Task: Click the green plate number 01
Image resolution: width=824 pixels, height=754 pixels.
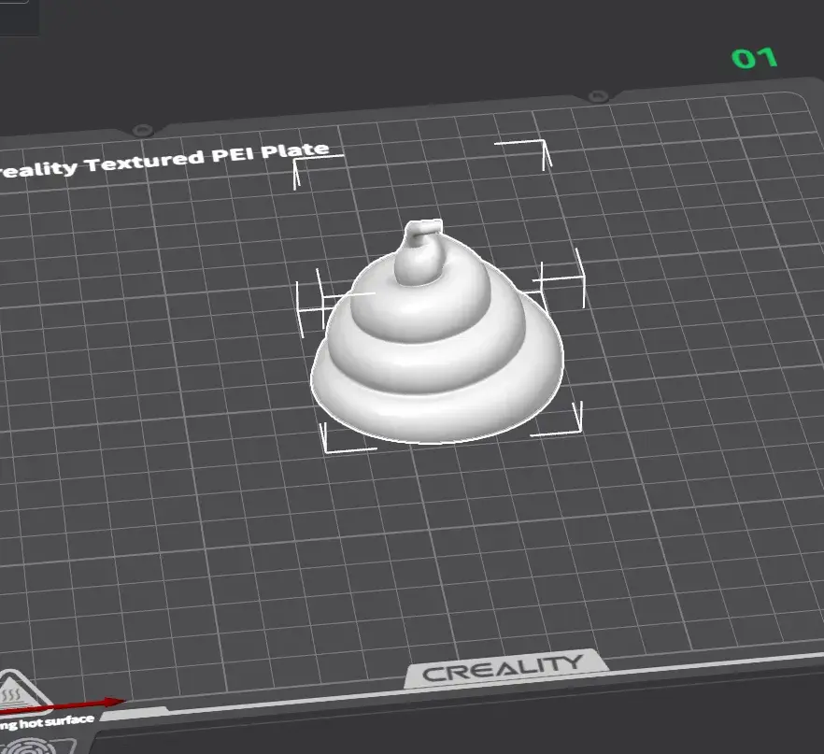Action: [755, 58]
